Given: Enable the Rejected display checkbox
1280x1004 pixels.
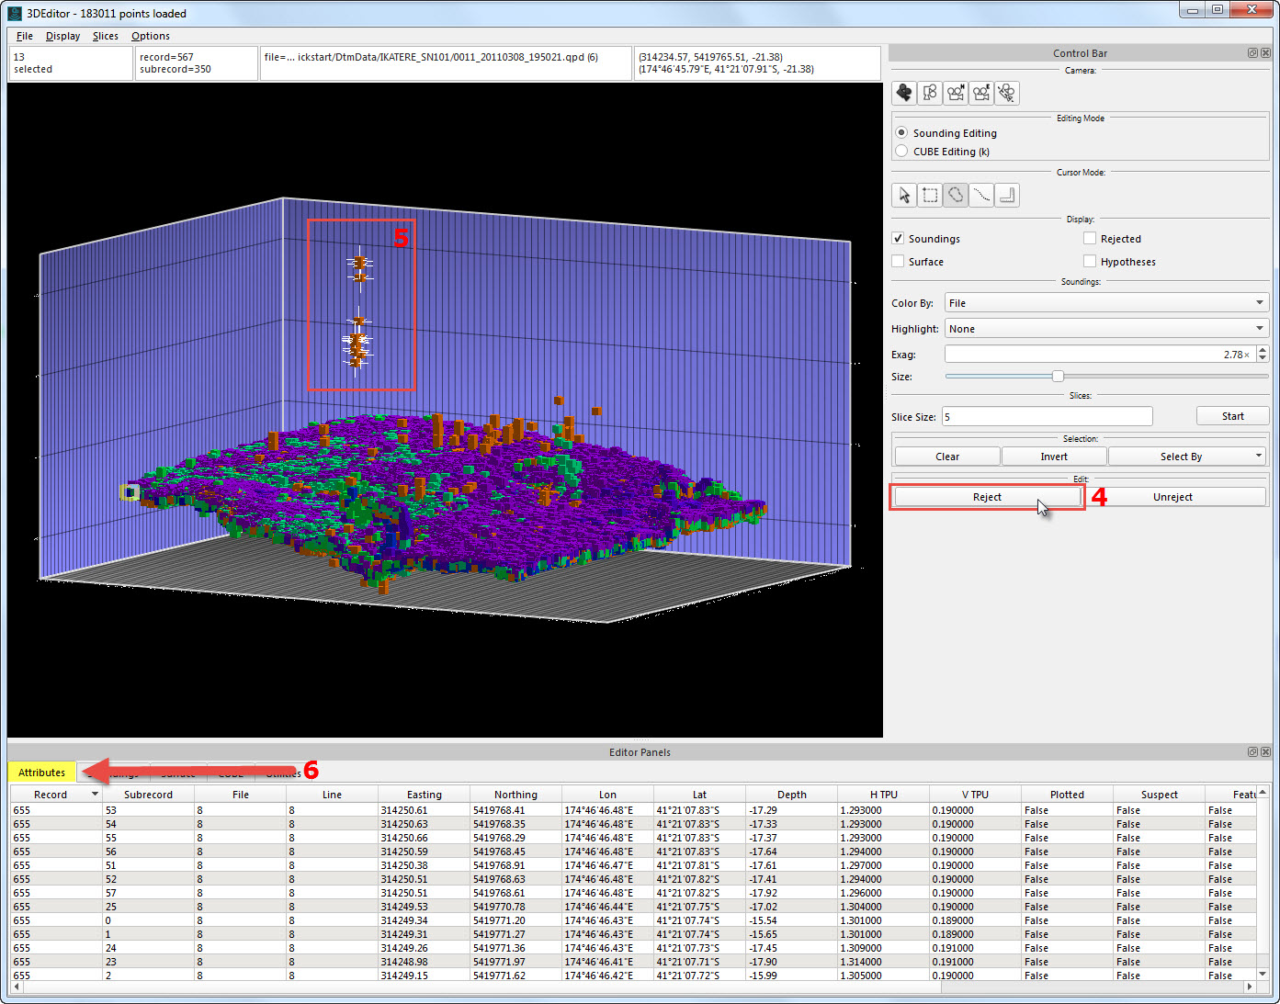Looking at the screenshot, I should coord(1090,239).
